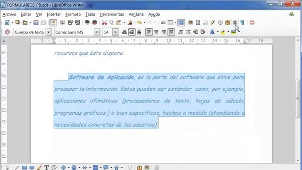Image resolution: width=302 pixels, height=170 pixels.
Task: Open the Ver menu
Action: 39,14
